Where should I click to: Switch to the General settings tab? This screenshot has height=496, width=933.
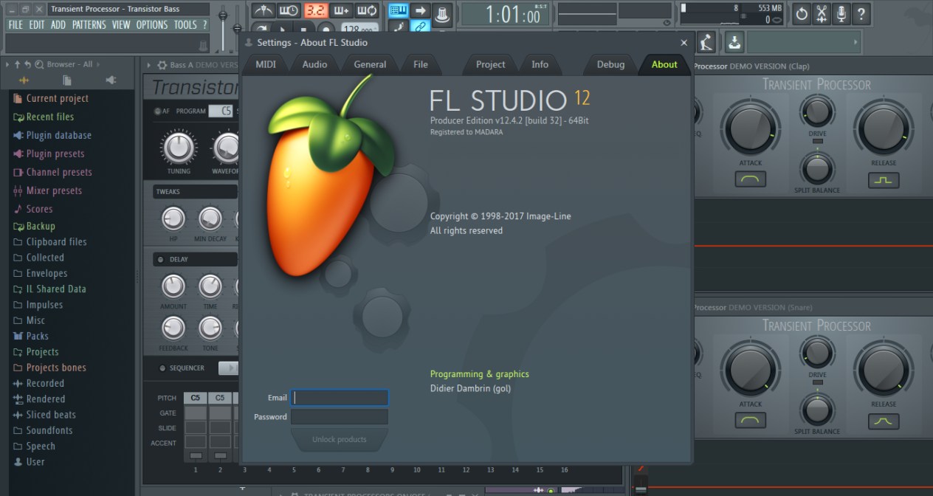click(370, 64)
